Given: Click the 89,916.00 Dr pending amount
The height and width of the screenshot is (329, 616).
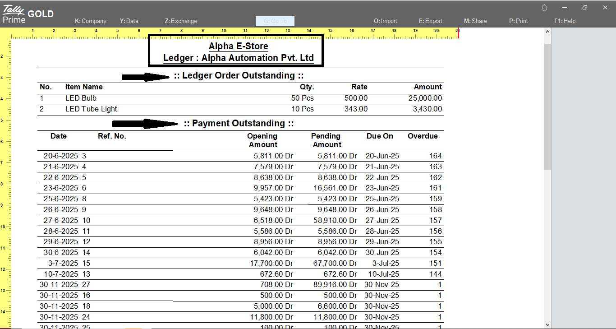Looking at the screenshot, I should (x=335, y=284).
